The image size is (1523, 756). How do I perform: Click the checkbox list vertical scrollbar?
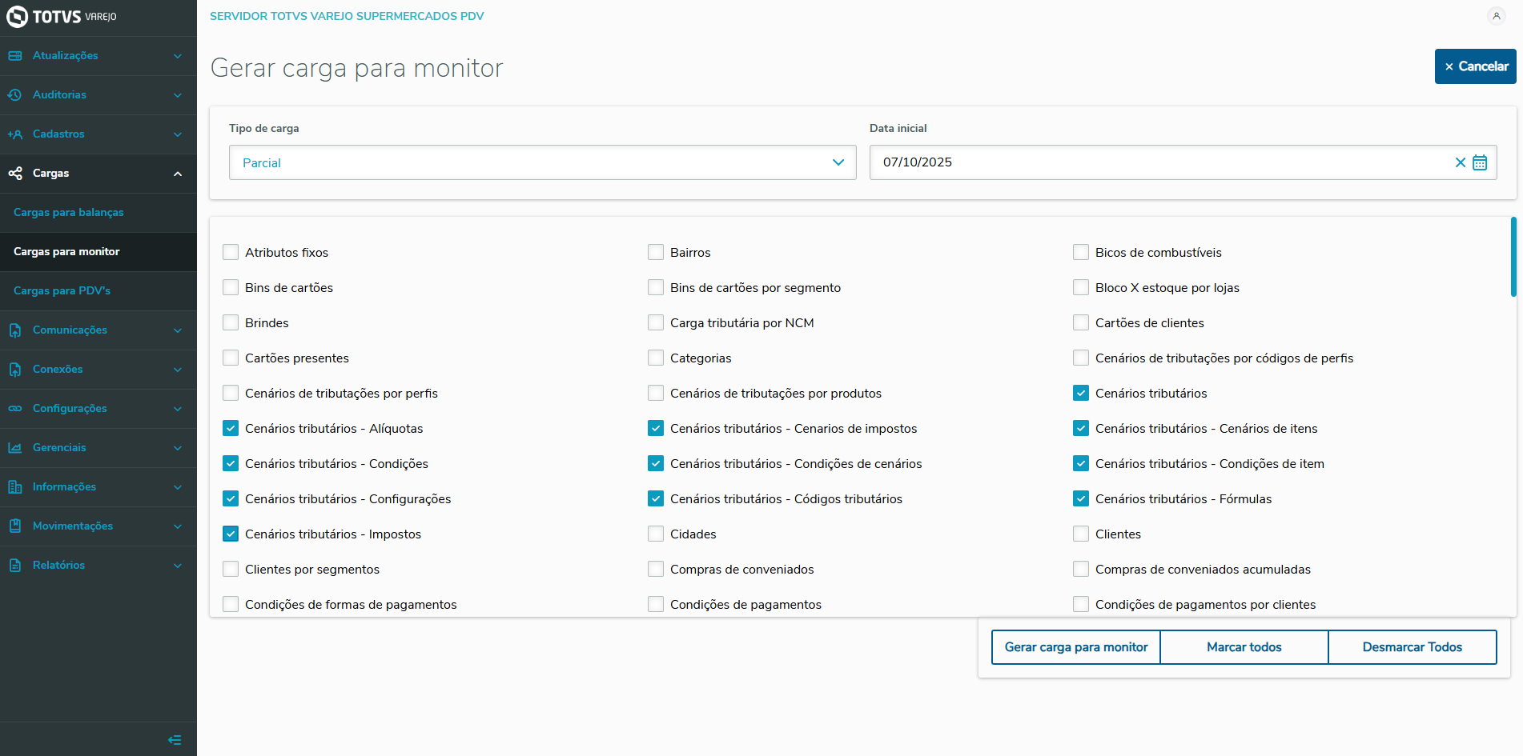click(x=1513, y=258)
